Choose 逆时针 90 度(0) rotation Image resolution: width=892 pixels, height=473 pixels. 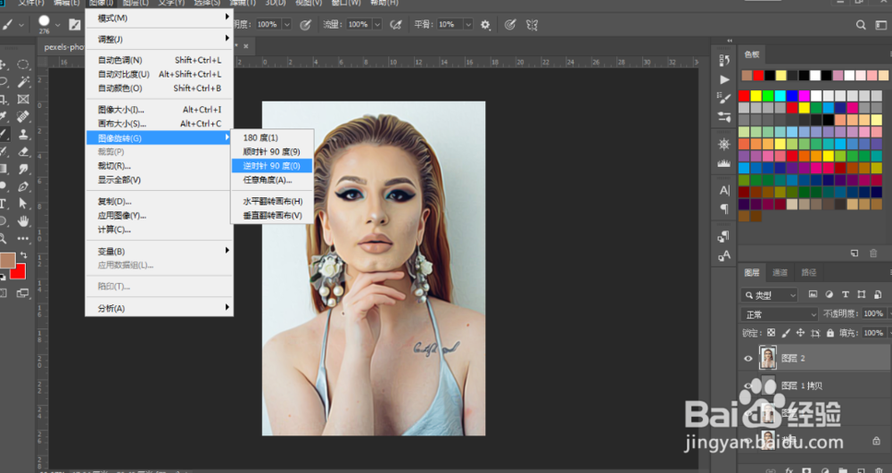coord(272,166)
